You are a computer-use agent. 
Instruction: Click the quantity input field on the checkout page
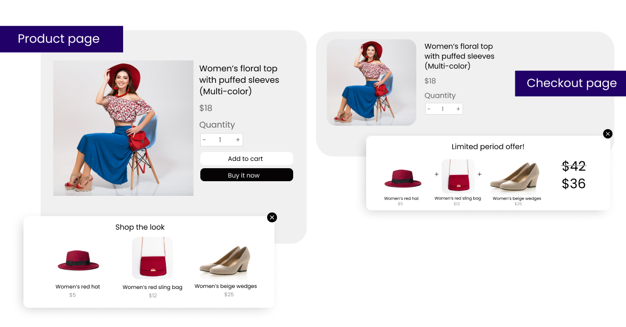(443, 109)
